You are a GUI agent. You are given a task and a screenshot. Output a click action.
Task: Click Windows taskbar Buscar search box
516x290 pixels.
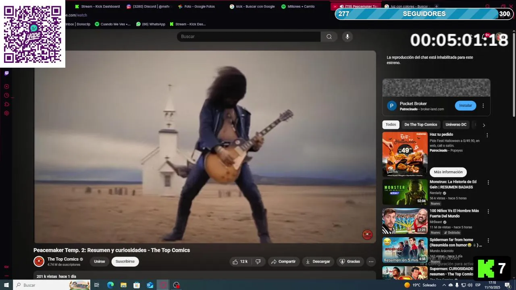click(x=52, y=285)
